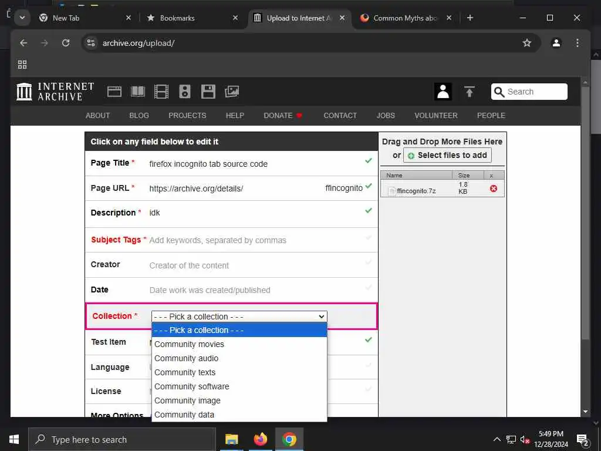601x451 pixels.
Task: Click the PEOPLE link
Action: click(x=491, y=116)
